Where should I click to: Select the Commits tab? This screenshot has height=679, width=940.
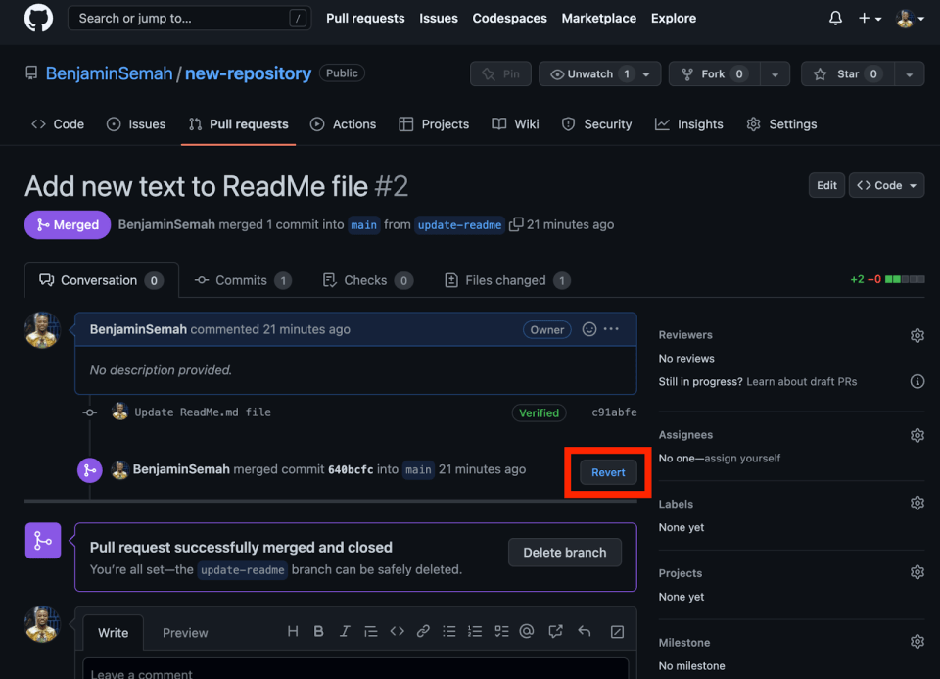tap(243, 280)
